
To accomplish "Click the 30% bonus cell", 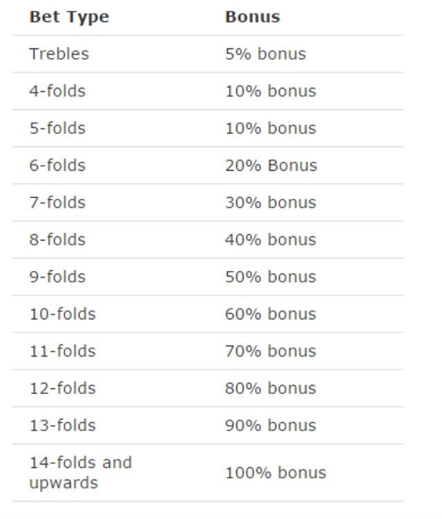I will click(271, 202).
